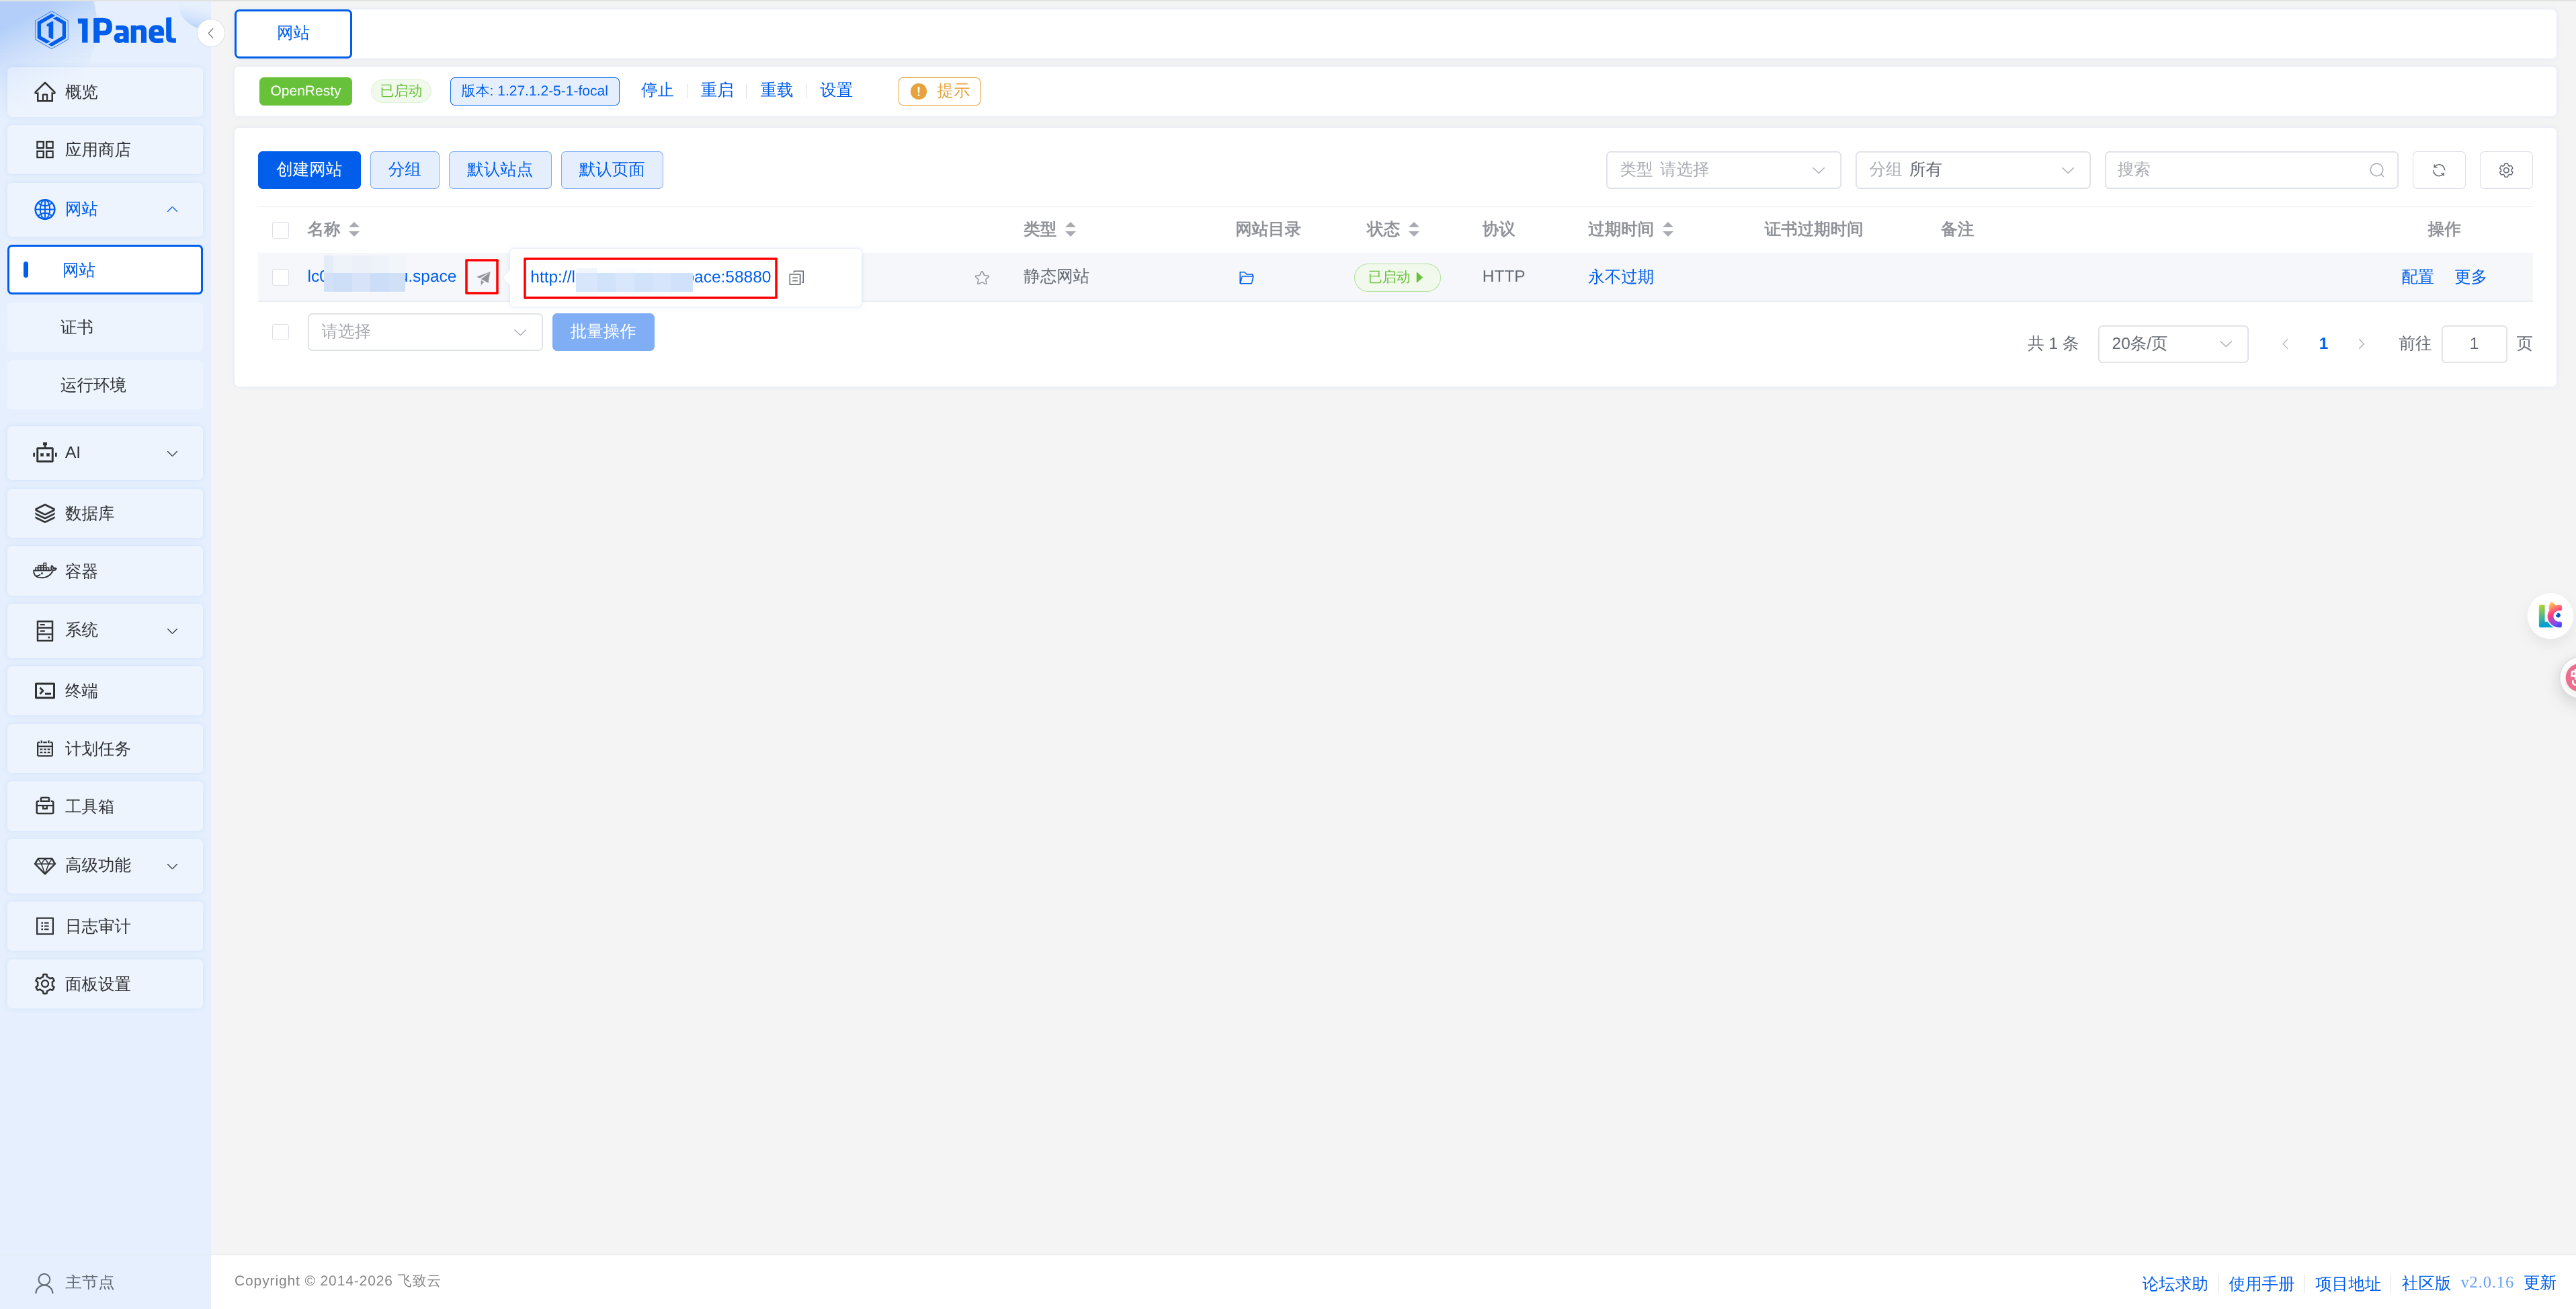This screenshot has width=2576, height=1309.
Task: Toggle the select-all header checkbox
Action: [x=281, y=230]
